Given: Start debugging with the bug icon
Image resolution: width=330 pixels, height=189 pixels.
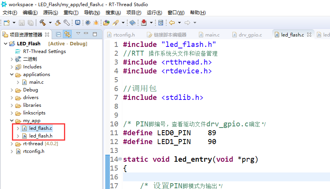Looking at the screenshot, I should 96,23.
